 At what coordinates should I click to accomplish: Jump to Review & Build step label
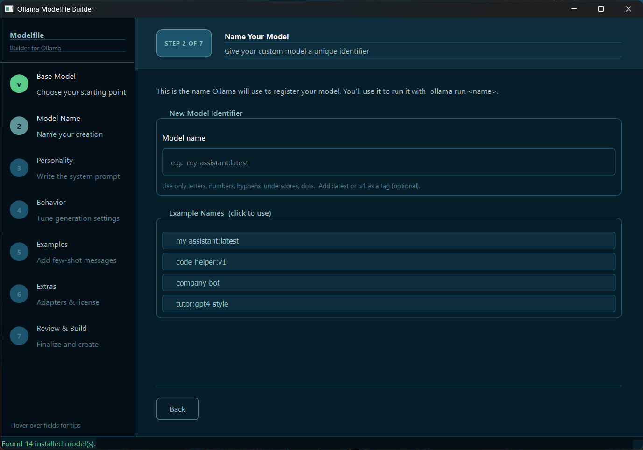(x=62, y=329)
